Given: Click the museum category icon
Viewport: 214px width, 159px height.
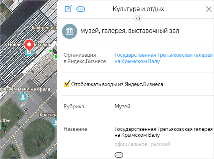Looking at the screenshot, I should pyautogui.click(x=70, y=31).
